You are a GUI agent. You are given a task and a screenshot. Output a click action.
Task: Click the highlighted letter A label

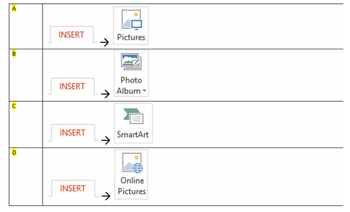click(14, 8)
